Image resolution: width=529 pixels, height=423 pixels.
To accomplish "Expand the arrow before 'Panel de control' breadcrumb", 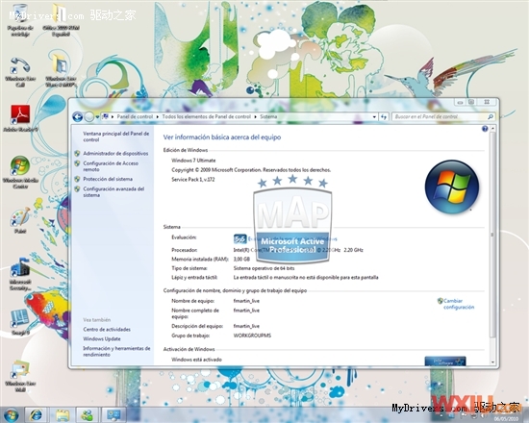I will tap(113, 116).
